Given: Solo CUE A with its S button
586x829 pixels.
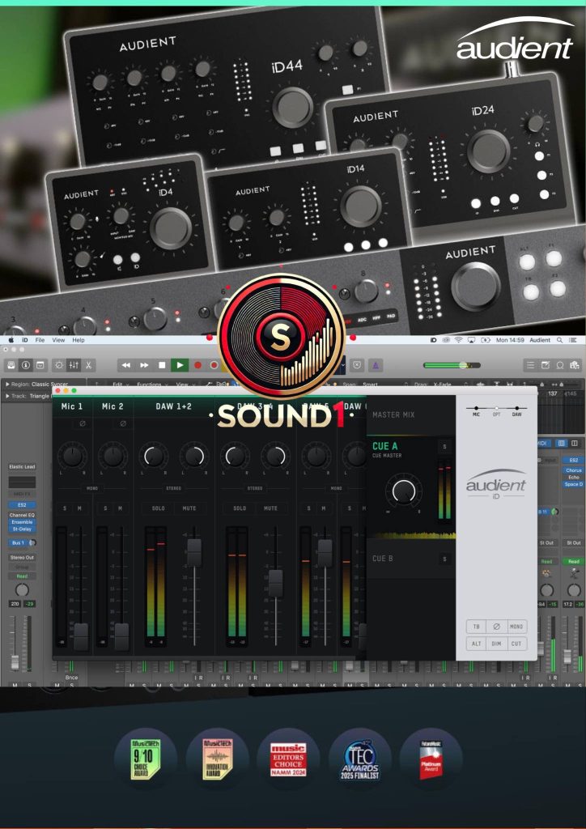Looking at the screenshot, I should pos(445,447).
